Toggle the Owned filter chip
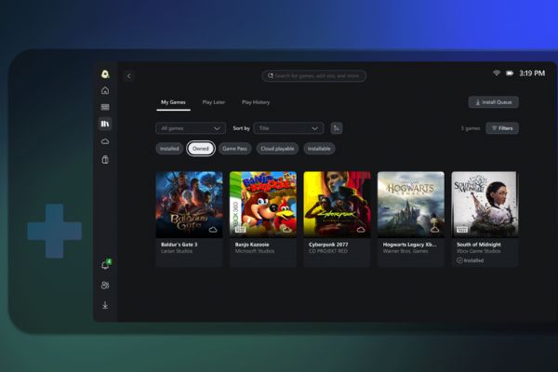 201,149
